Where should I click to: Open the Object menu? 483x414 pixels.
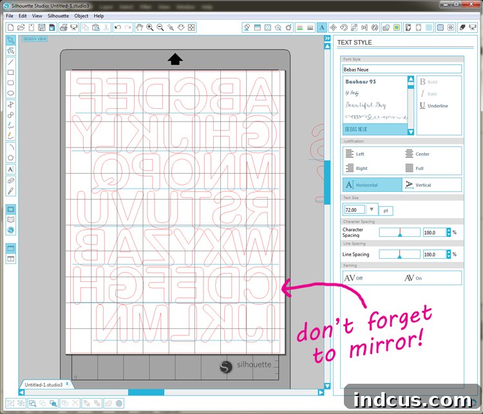(81, 15)
